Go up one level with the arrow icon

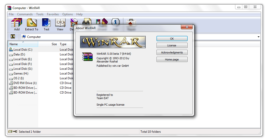click(x=13, y=36)
